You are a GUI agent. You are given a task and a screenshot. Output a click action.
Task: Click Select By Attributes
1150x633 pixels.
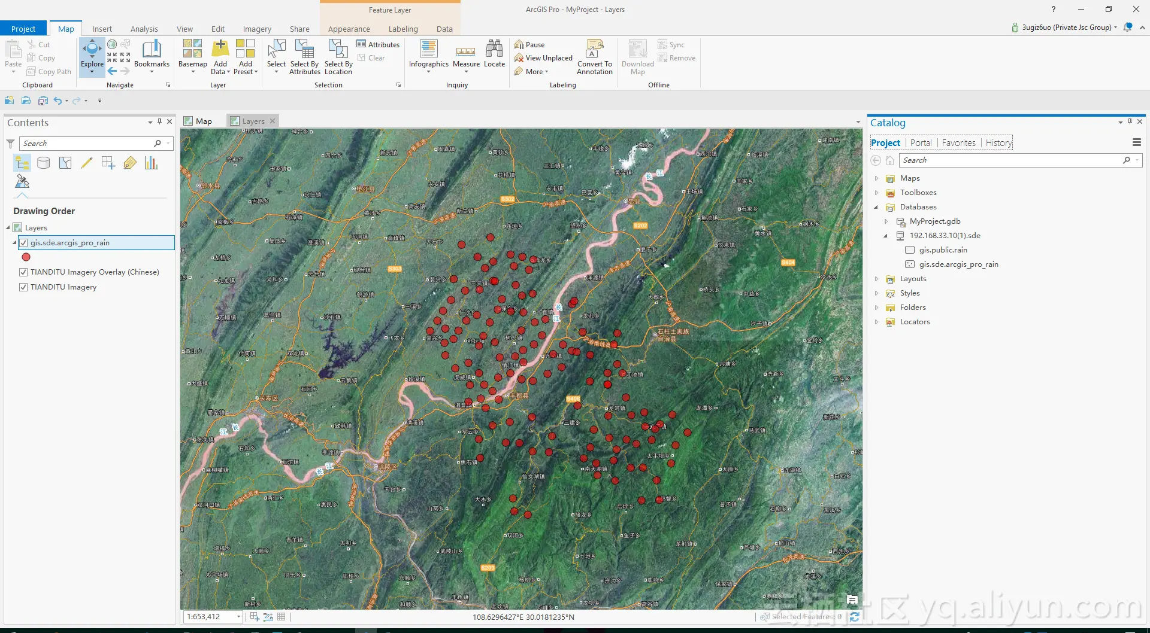click(304, 56)
